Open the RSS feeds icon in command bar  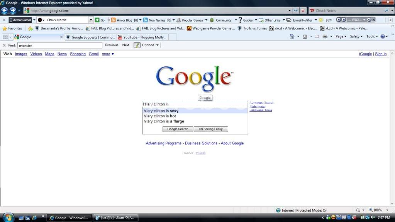pyautogui.click(x=305, y=37)
